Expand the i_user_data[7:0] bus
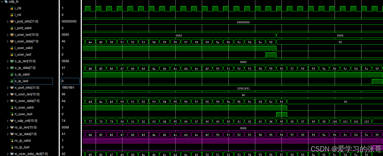This screenshot has height=156, width=383. pyautogui.click(x=8, y=41)
